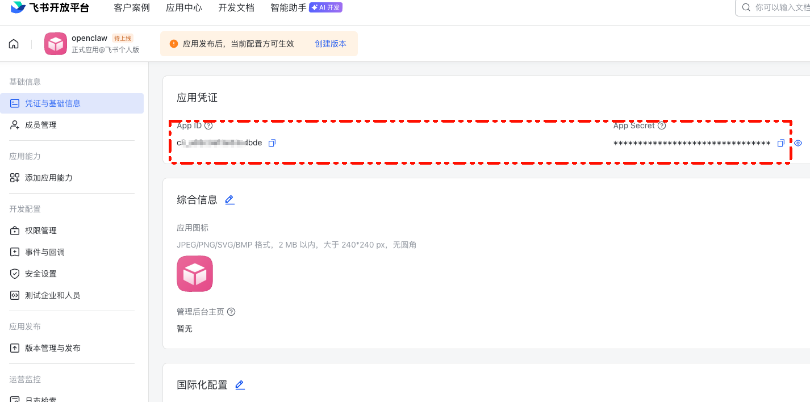Reveal App Secret with the eye icon
Screen dimensions: 810x402
798,143
